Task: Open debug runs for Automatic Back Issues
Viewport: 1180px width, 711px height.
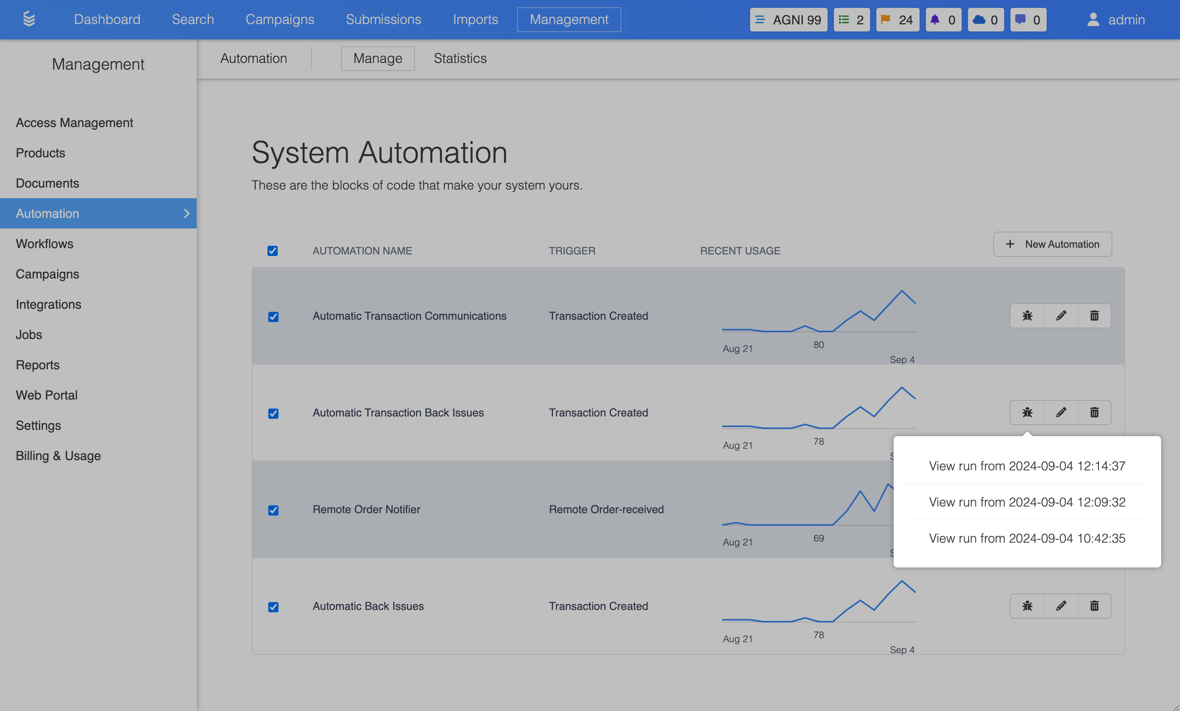Action: (1027, 606)
